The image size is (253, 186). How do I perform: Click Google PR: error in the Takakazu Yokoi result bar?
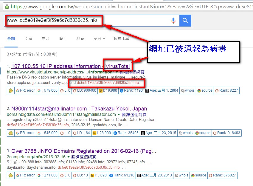pyautogui.click(x=25, y=133)
